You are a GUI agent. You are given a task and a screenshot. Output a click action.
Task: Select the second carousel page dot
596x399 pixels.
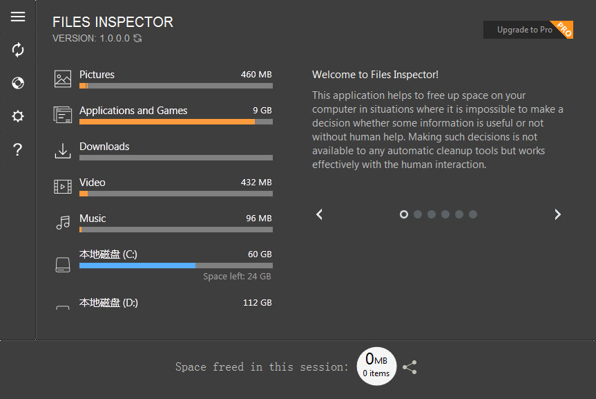point(418,214)
